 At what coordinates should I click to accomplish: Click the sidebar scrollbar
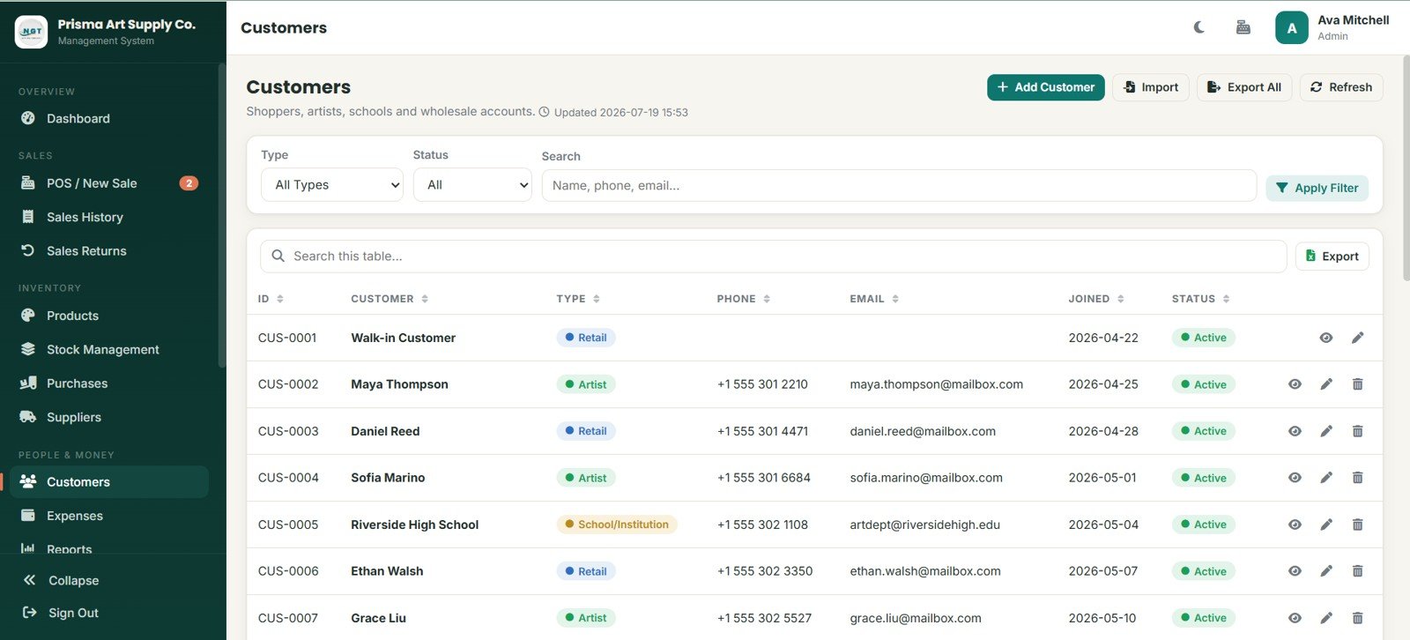click(222, 215)
